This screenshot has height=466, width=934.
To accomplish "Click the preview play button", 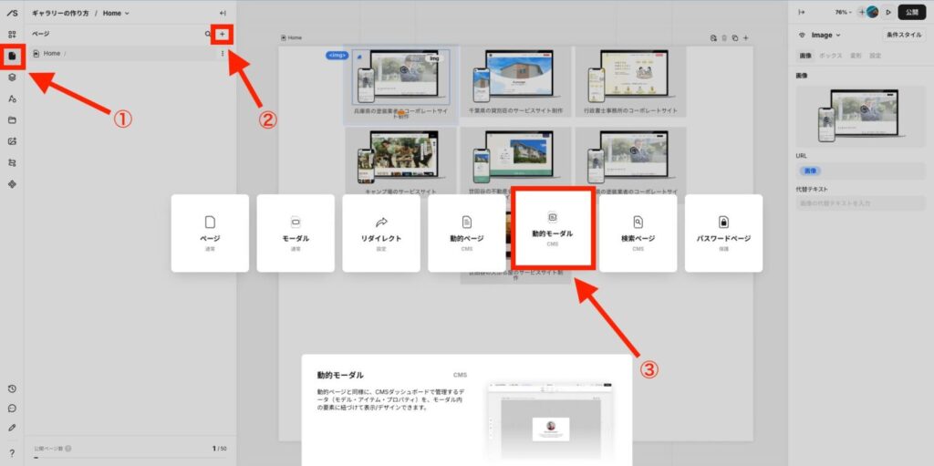I will coord(888,12).
